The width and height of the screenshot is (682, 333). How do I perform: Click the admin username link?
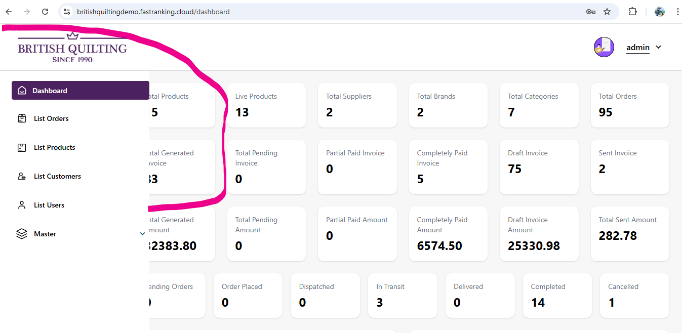pos(637,48)
